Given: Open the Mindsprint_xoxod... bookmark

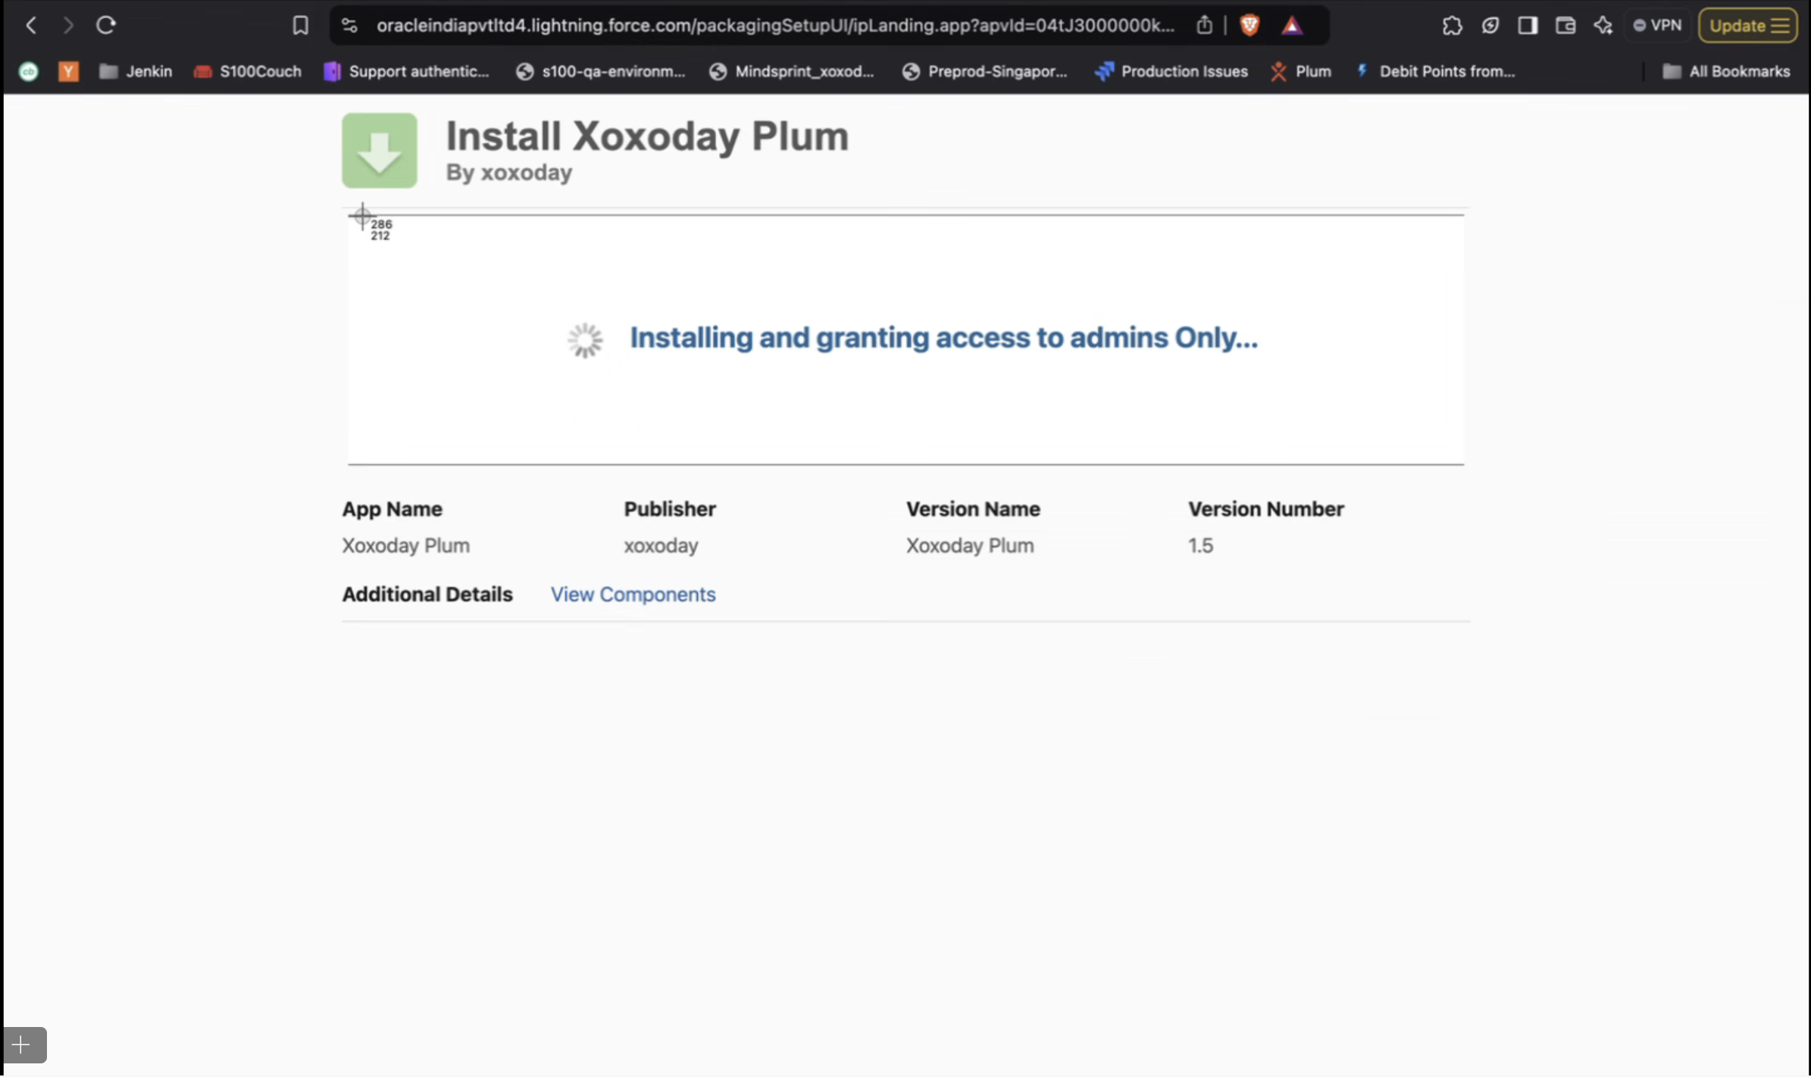Looking at the screenshot, I should [x=792, y=71].
